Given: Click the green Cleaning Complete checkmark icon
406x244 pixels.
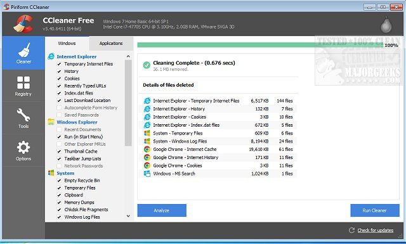Looking at the screenshot, I should (x=147, y=65).
